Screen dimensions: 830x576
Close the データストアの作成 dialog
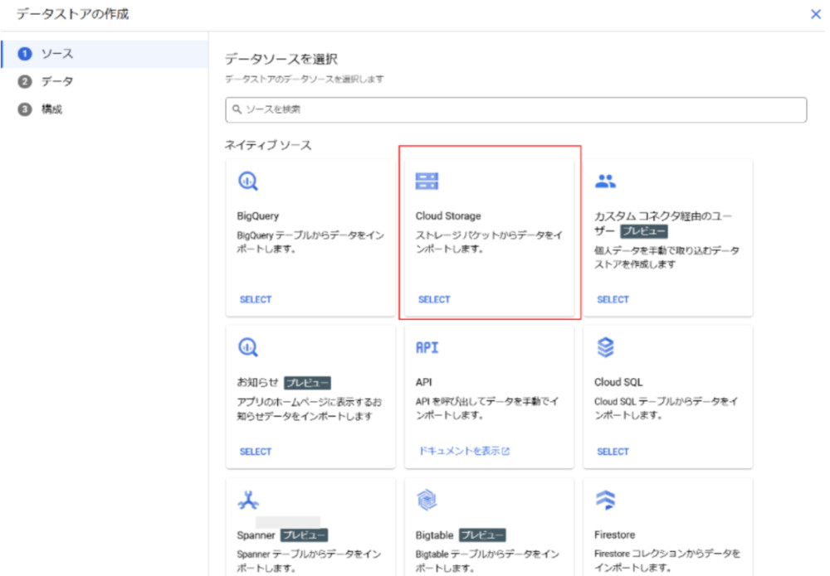click(x=815, y=14)
